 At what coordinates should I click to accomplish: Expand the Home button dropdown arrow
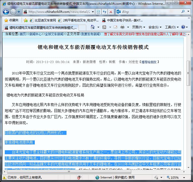coord(98,27)
